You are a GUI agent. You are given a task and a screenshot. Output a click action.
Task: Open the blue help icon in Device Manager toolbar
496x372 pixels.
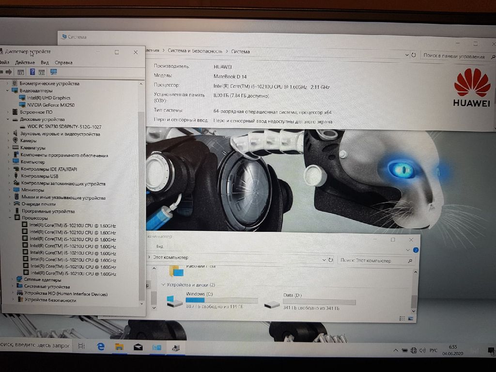pos(32,72)
